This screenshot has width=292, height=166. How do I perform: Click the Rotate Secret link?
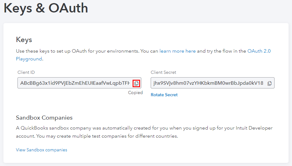coord(164,95)
